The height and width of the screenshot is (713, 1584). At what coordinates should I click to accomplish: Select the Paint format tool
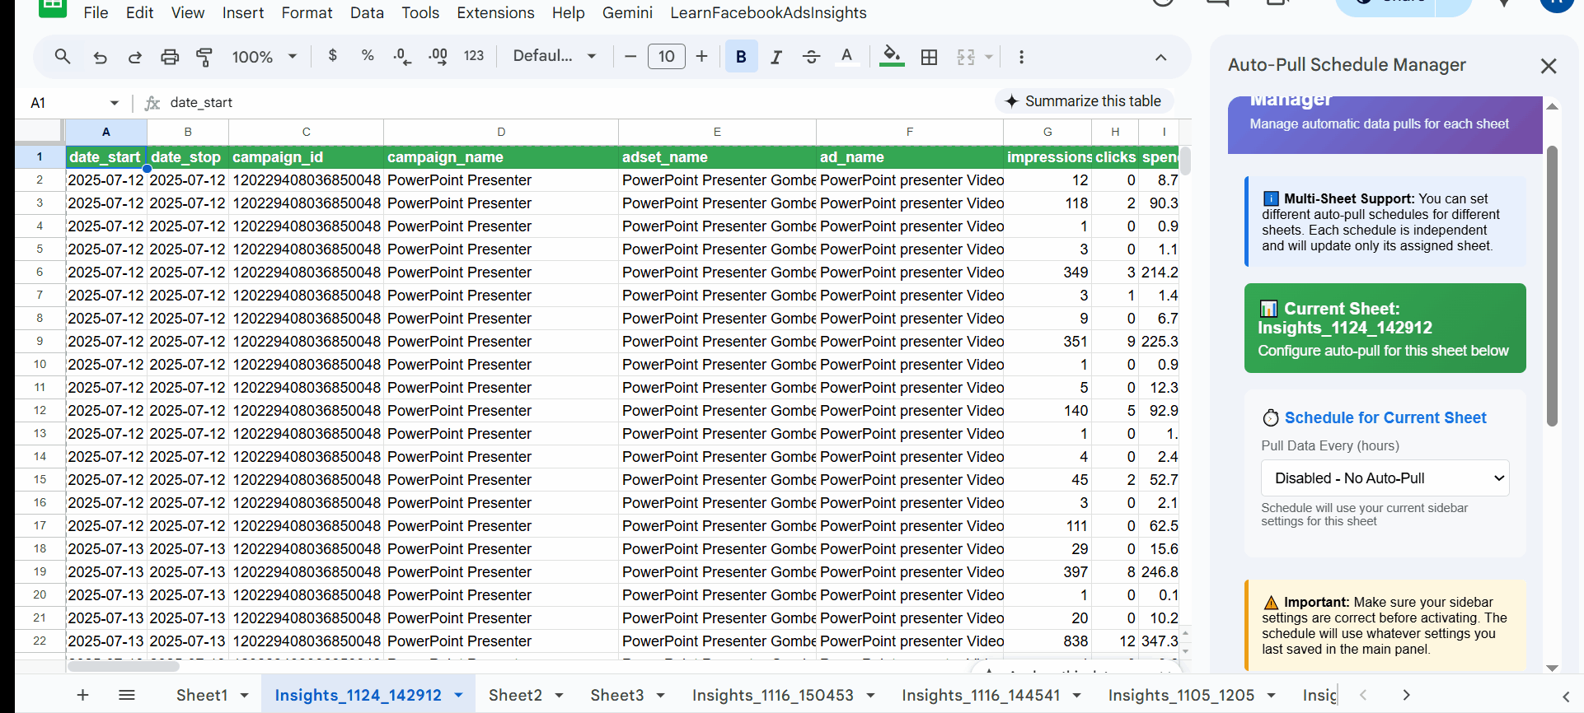204,57
